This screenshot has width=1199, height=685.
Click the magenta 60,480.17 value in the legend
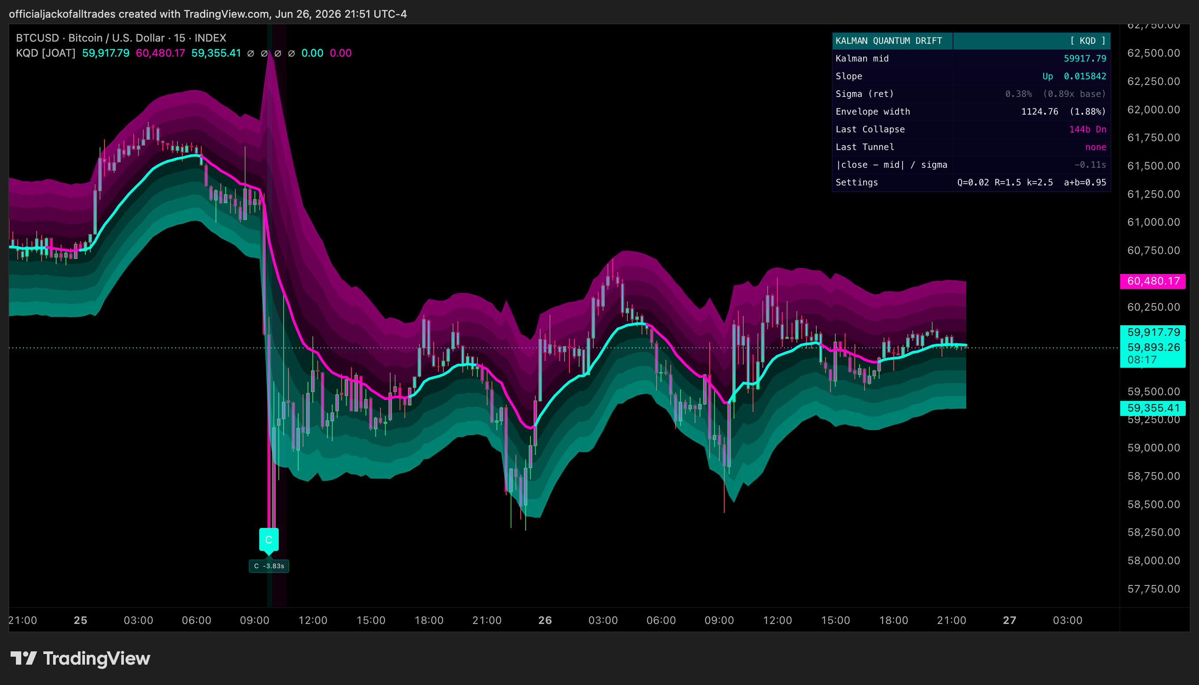click(x=161, y=53)
